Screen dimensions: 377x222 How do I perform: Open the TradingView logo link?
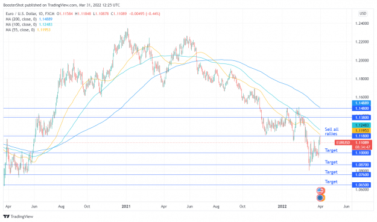tap(18, 216)
